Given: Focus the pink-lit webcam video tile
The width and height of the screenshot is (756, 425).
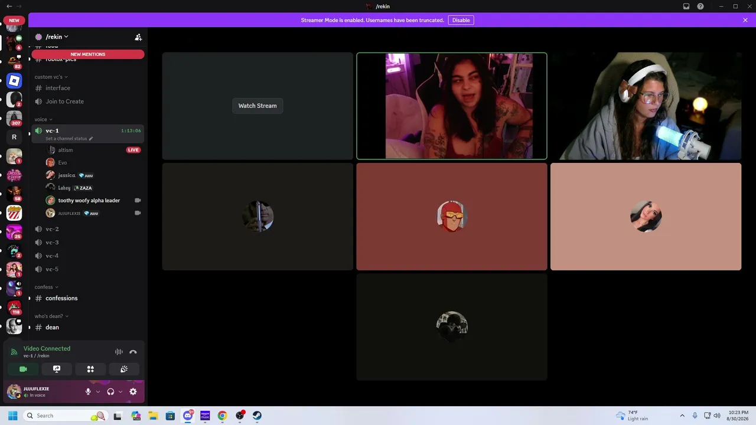Looking at the screenshot, I should click(452, 106).
